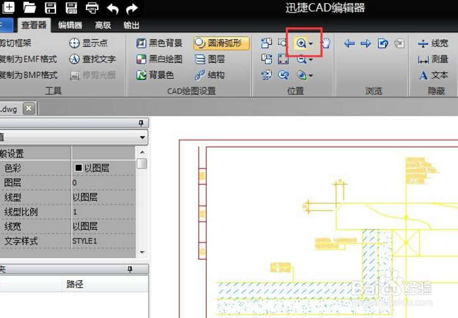Screen dimensions: 458x318
Task: Click the zoom out magnifier
Action: tap(301, 59)
